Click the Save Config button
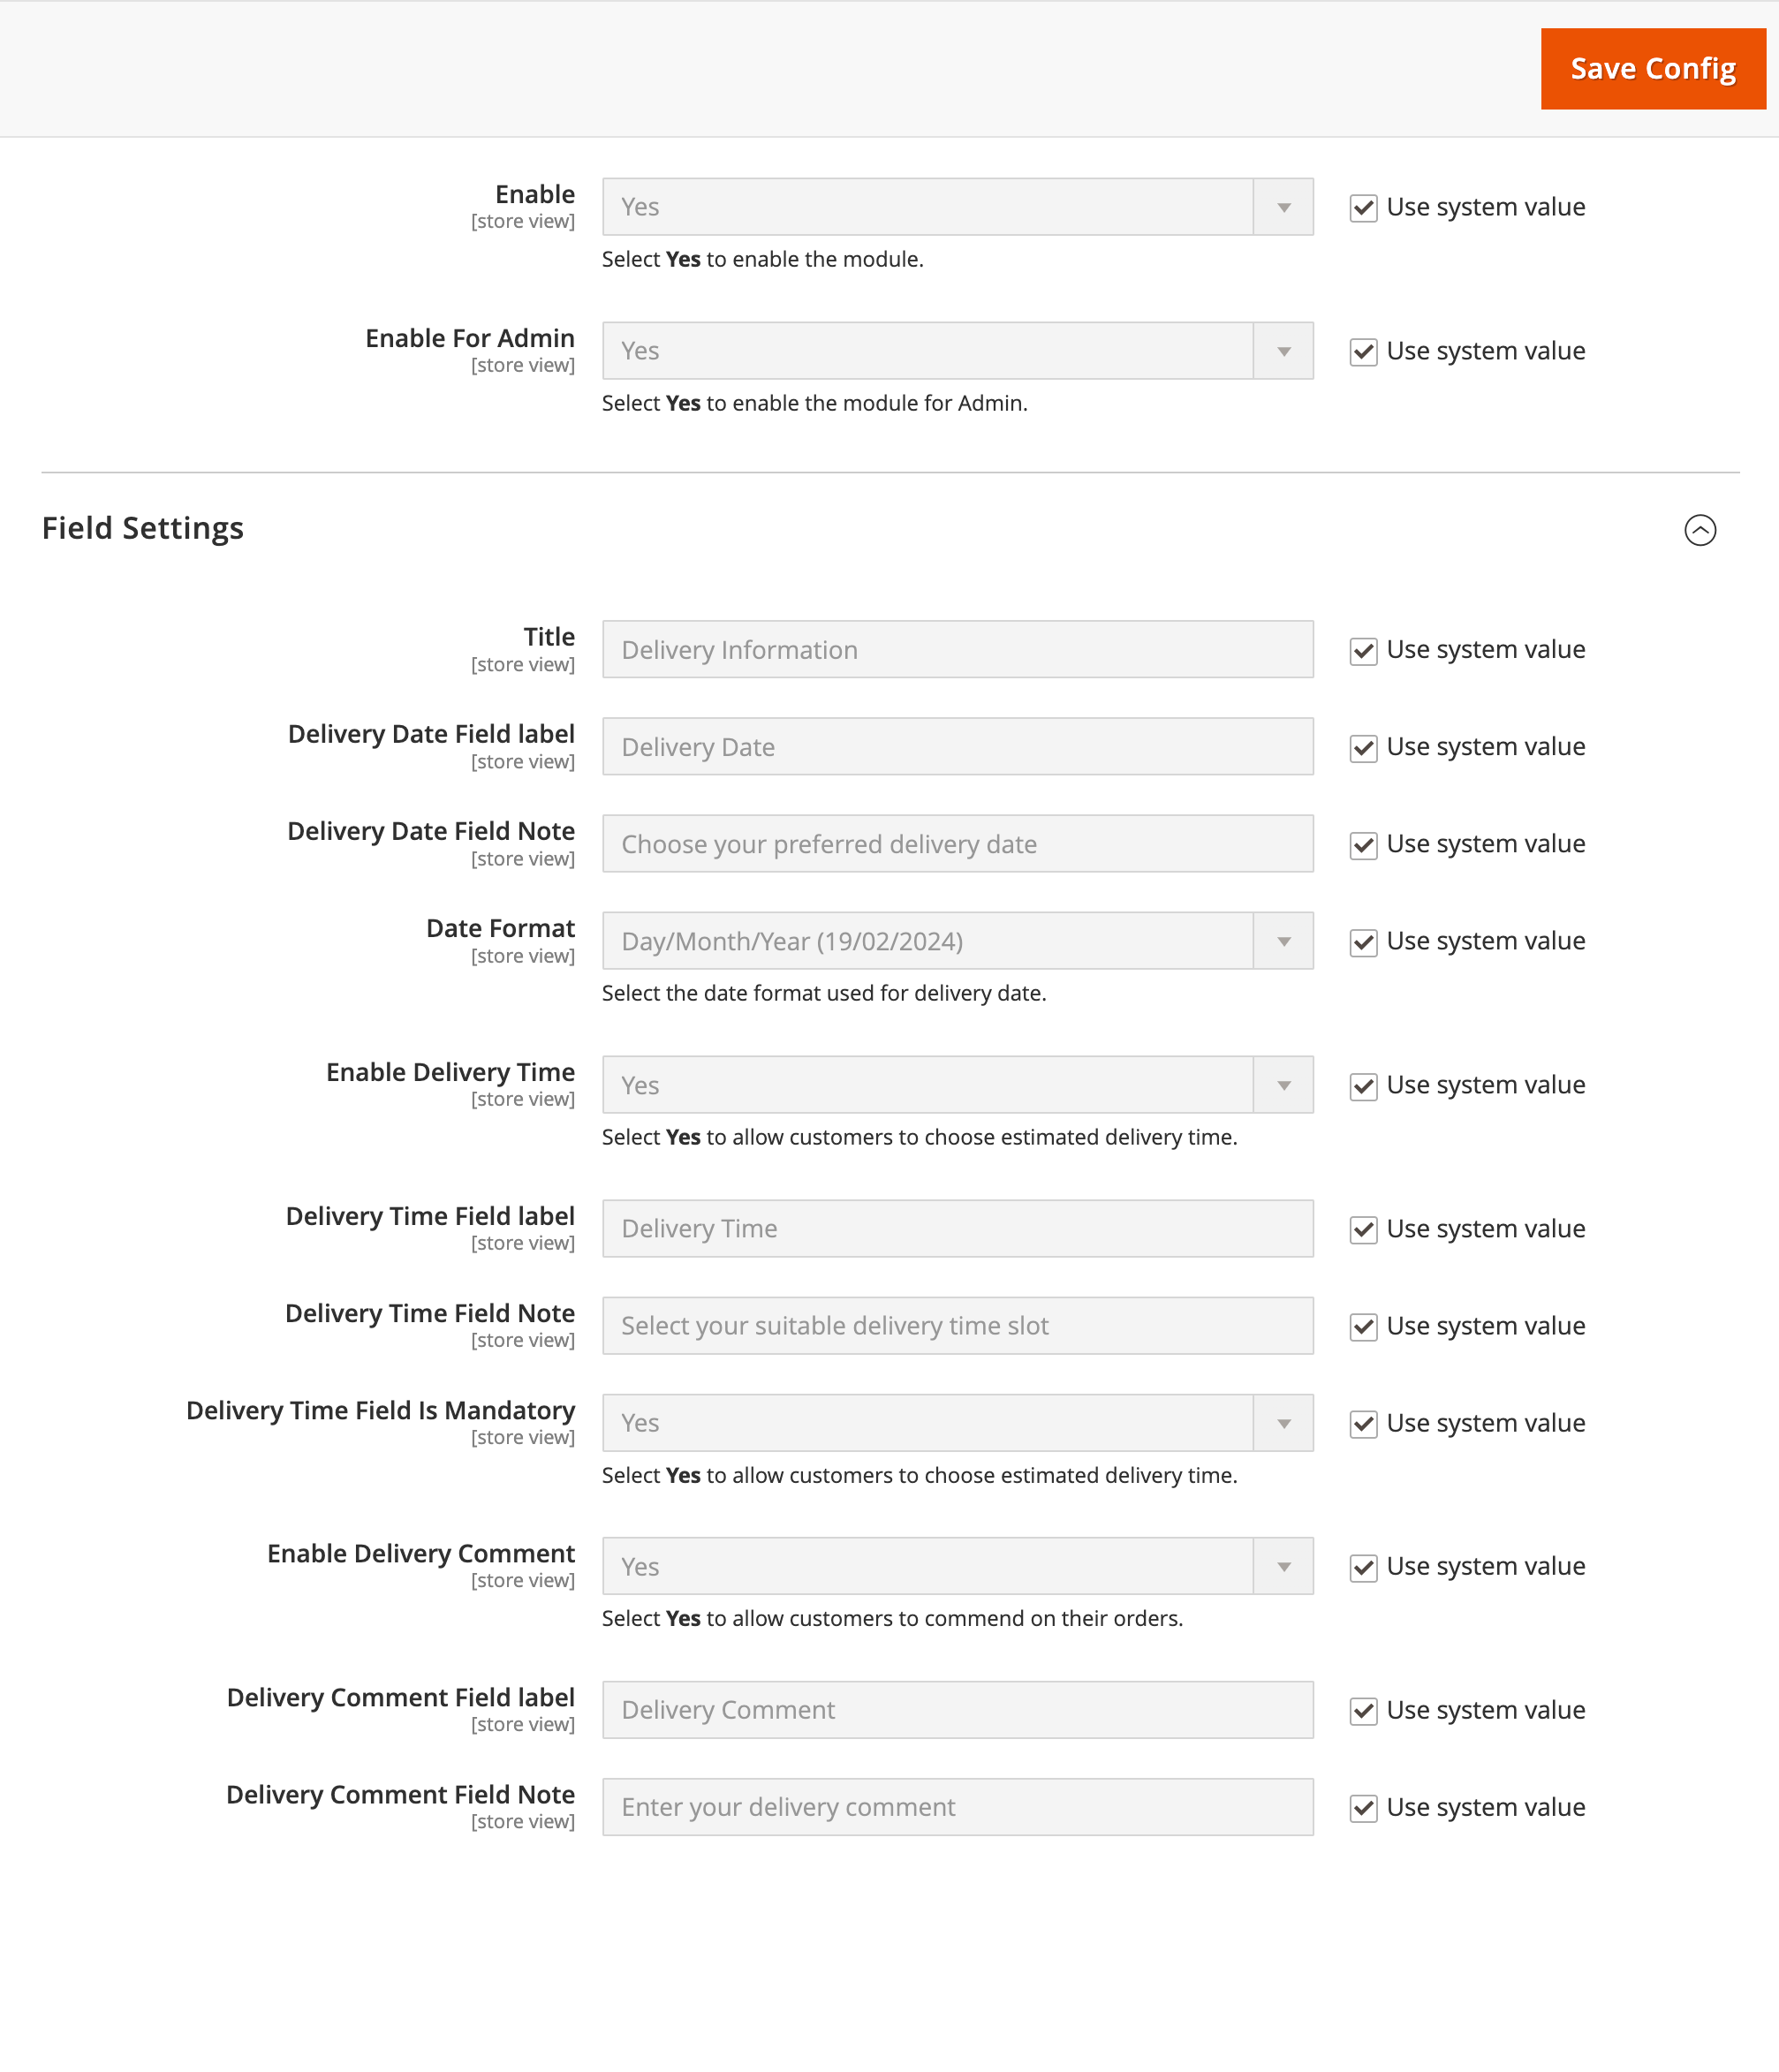The height and width of the screenshot is (2072, 1779). (x=1654, y=67)
